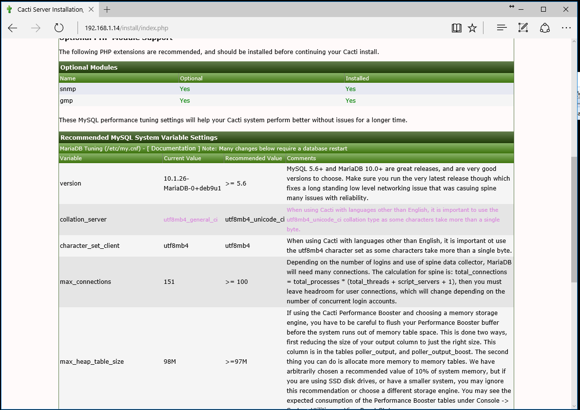Select the character_set_client variable name
580x410 pixels.
point(90,245)
